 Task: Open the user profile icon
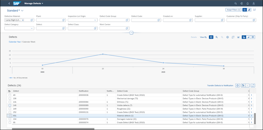[x=254, y=3]
